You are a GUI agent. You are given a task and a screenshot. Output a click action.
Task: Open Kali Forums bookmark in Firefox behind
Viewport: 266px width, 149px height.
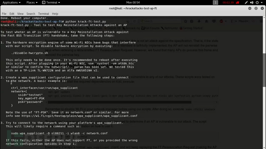(150, 28)
